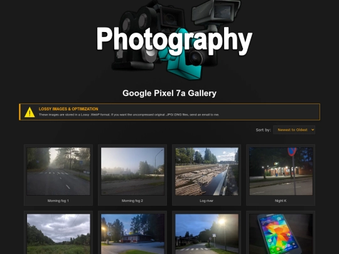Screen dimensions: 339x254
Task: Click the Morning fog 2 caption
Action: pos(132,201)
